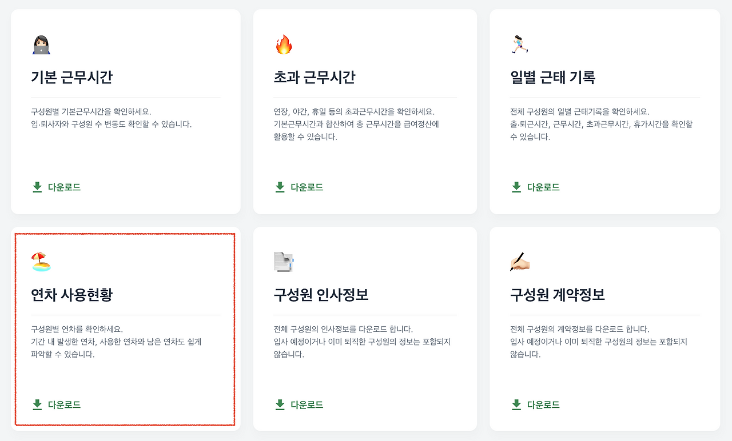Image resolution: width=732 pixels, height=441 pixels.
Task: Download the 구성원 인사정보 file
Action: [x=307, y=405]
